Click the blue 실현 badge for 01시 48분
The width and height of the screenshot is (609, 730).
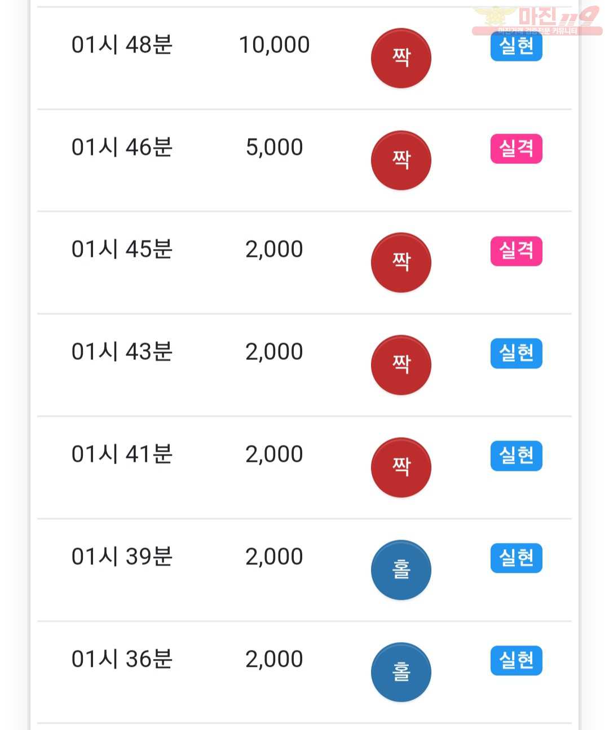(x=517, y=46)
